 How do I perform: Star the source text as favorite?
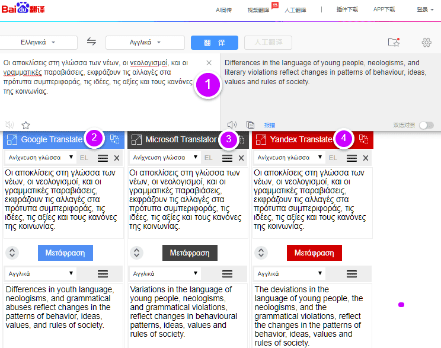tap(25, 125)
